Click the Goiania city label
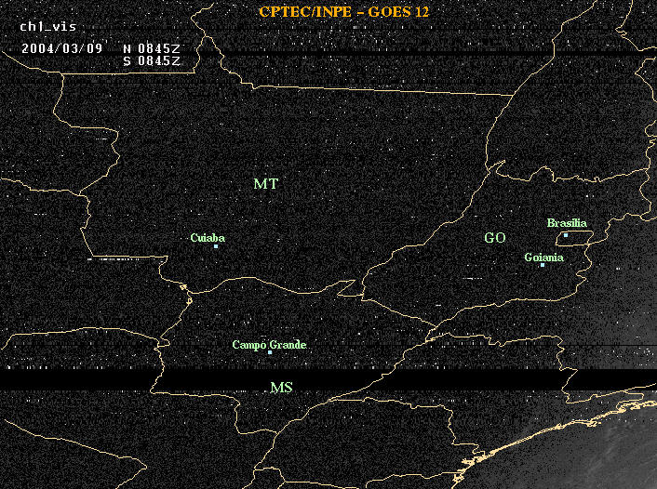The width and height of the screenshot is (657, 489). [x=543, y=258]
